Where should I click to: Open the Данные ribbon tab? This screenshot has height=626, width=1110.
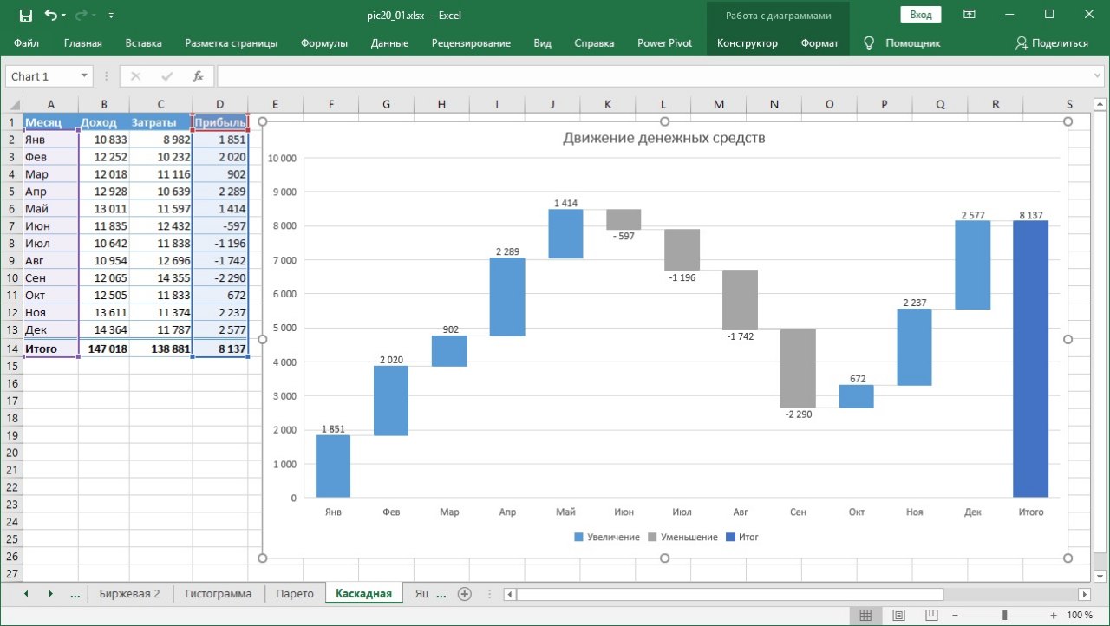coord(389,42)
